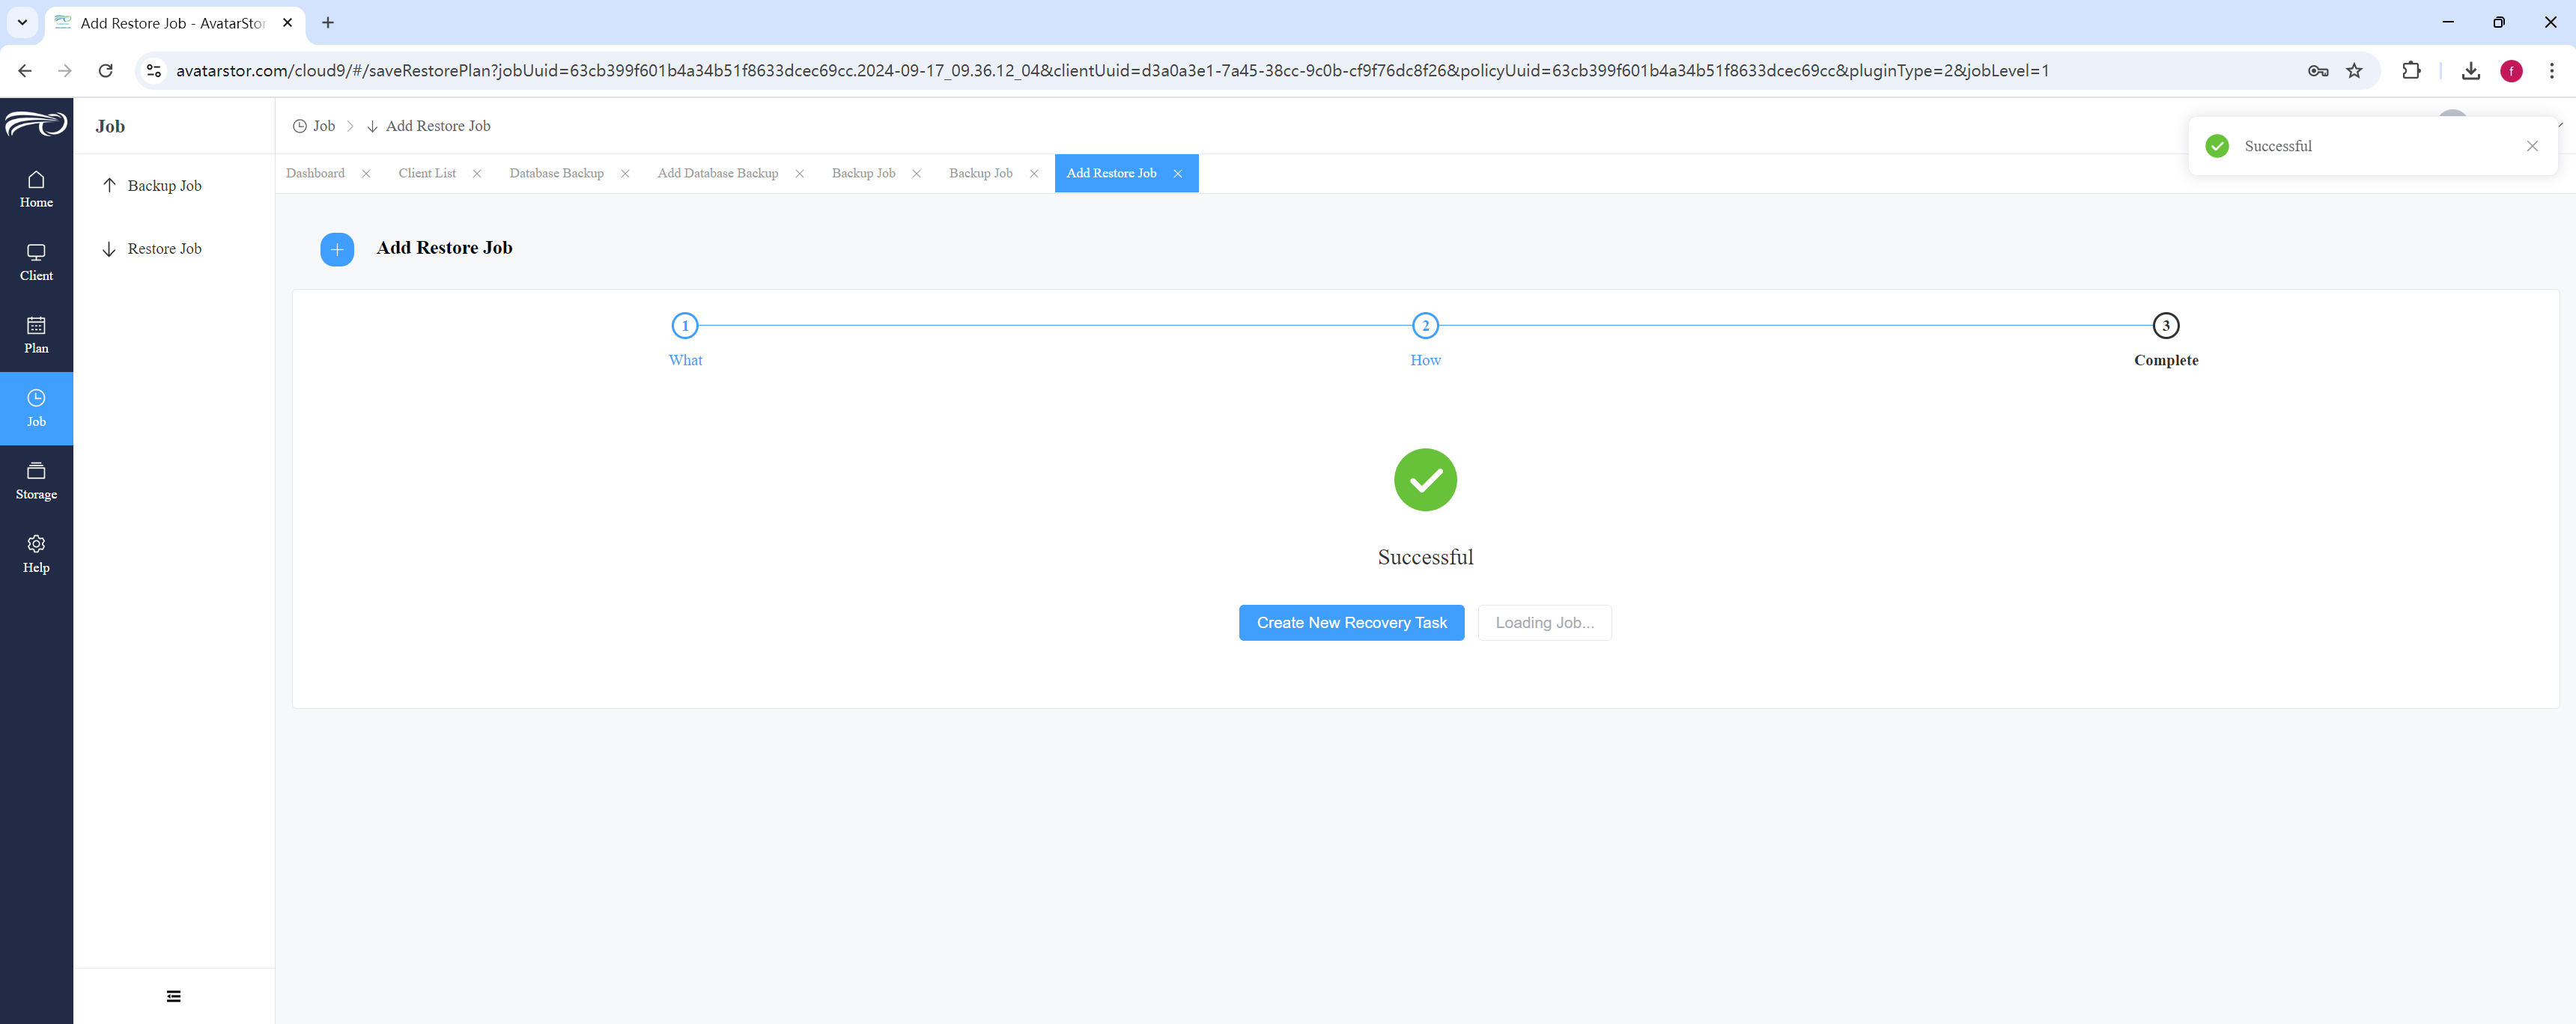The image size is (2576, 1024).
Task: Collapse the side menu with hamburger icon
Action: [x=174, y=996]
